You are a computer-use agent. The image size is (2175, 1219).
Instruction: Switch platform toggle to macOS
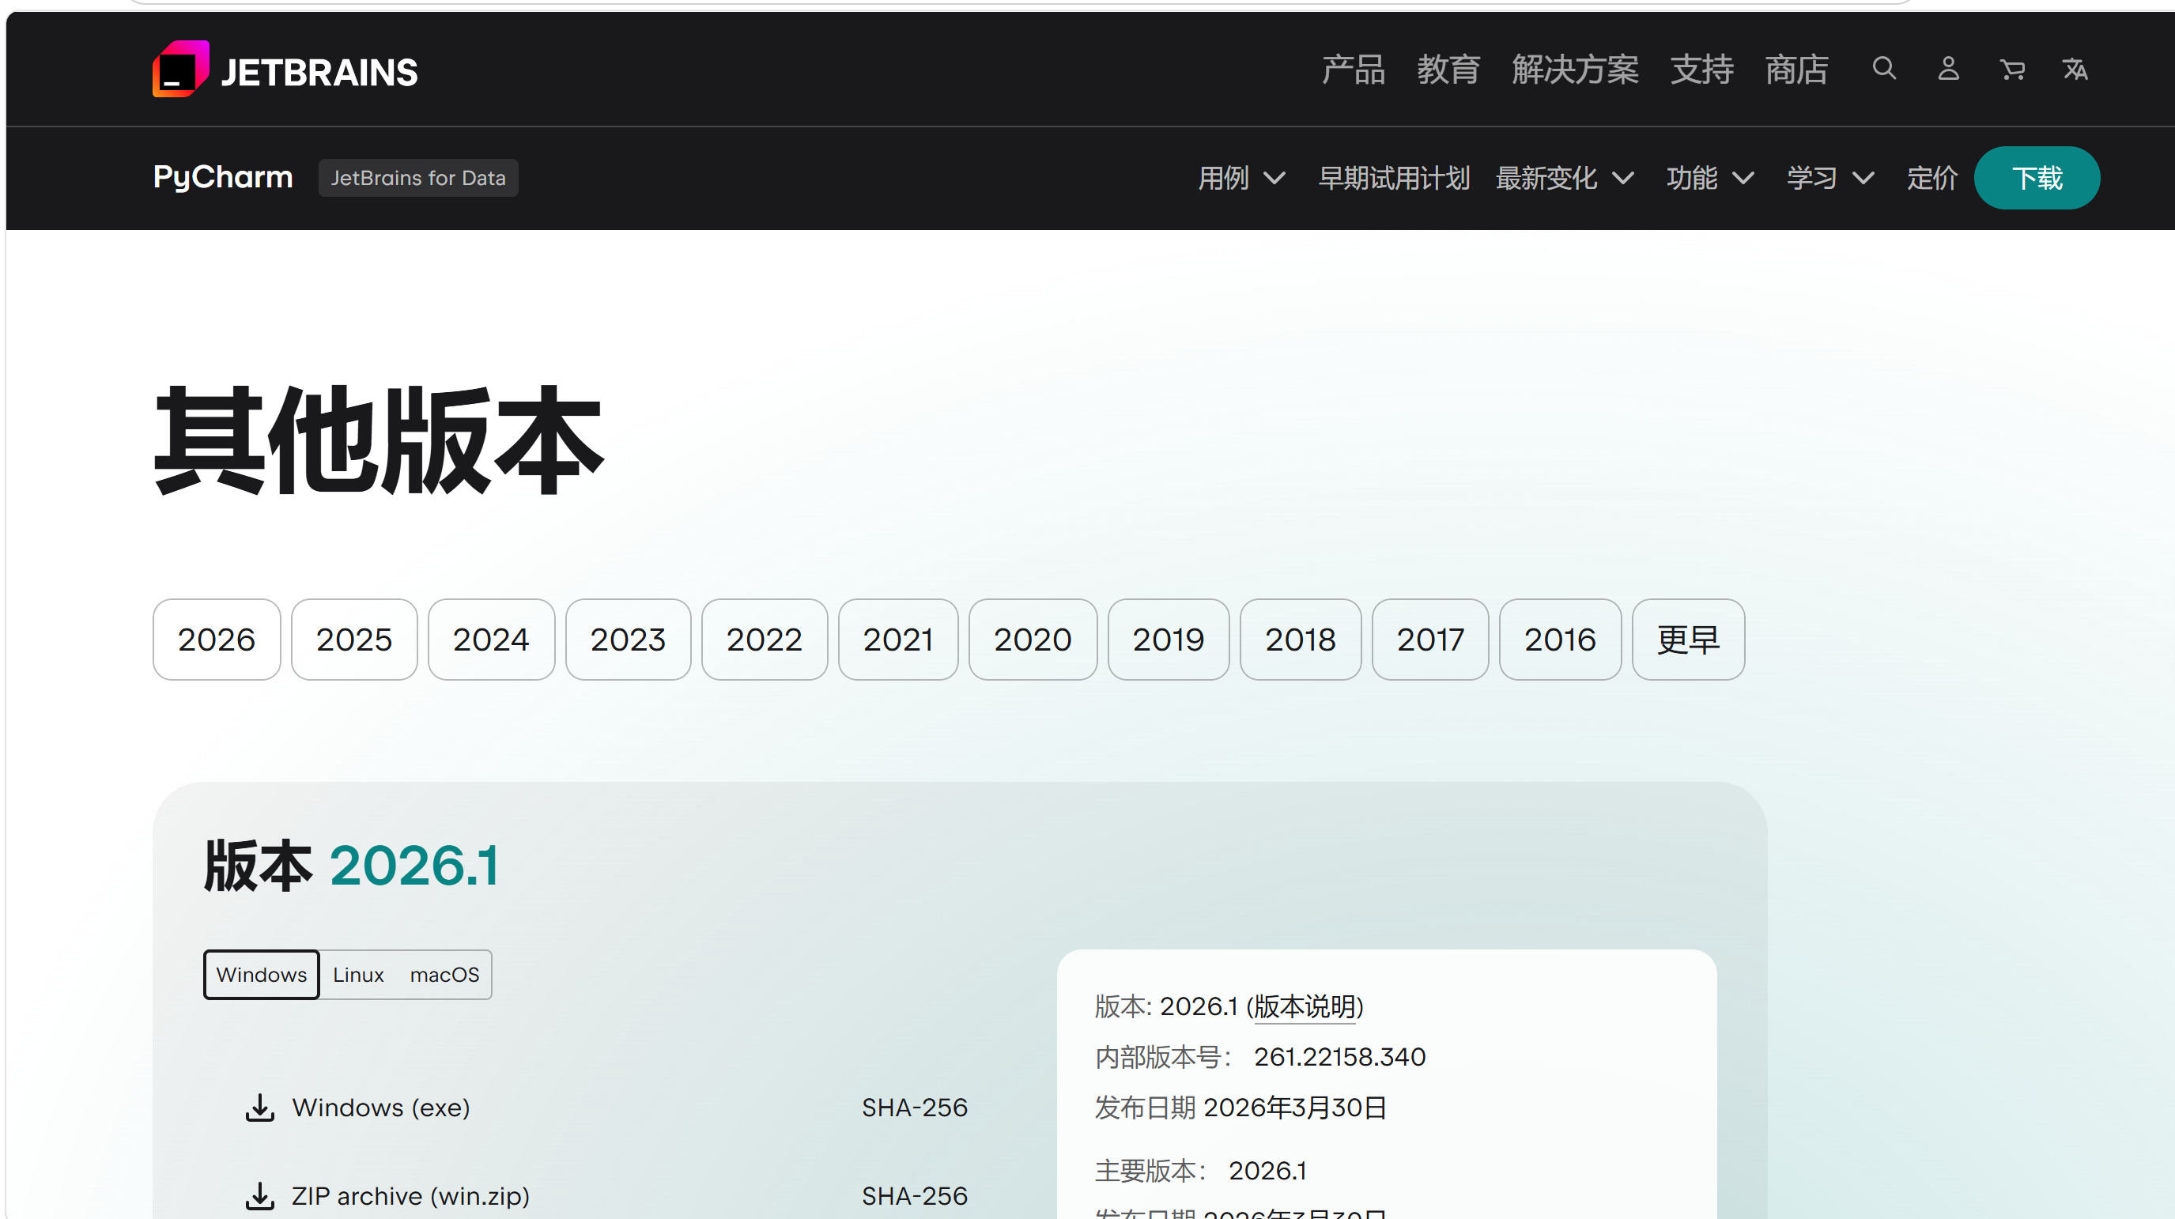[x=444, y=975]
